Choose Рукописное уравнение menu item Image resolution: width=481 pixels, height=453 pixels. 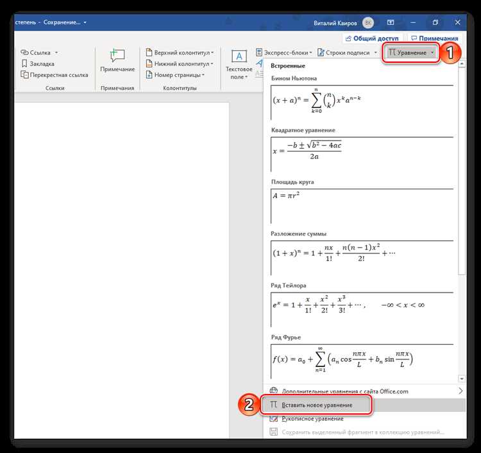pyautogui.click(x=364, y=418)
